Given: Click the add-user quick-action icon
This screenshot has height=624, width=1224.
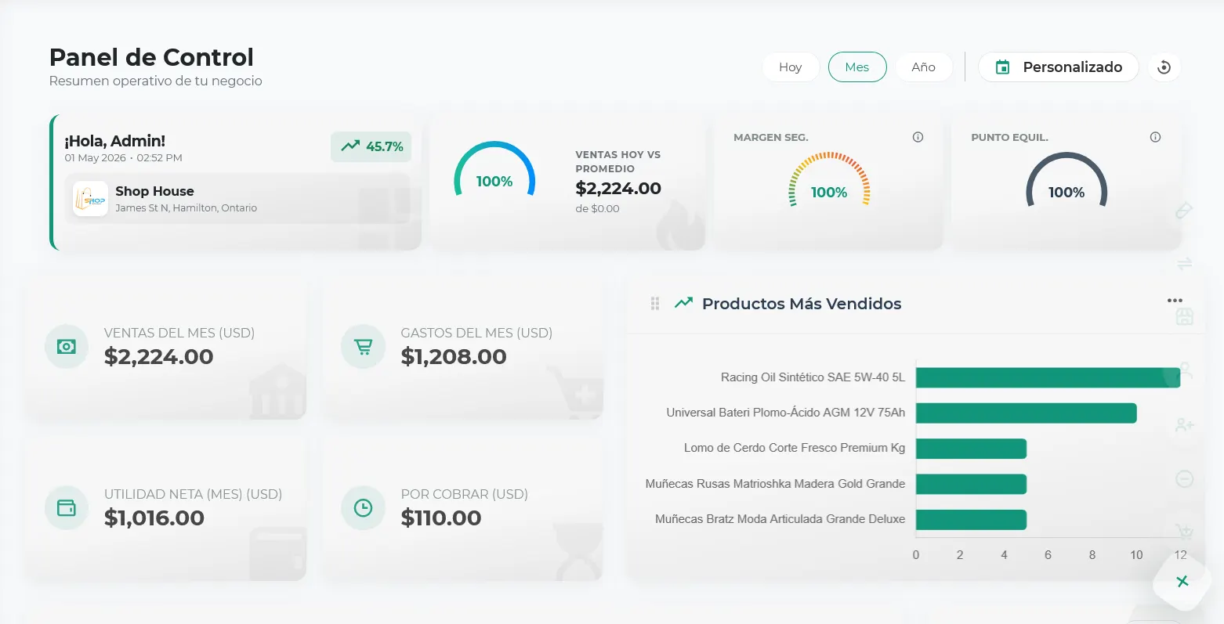Looking at the screenshot, I should click(x=1185, y=425).
